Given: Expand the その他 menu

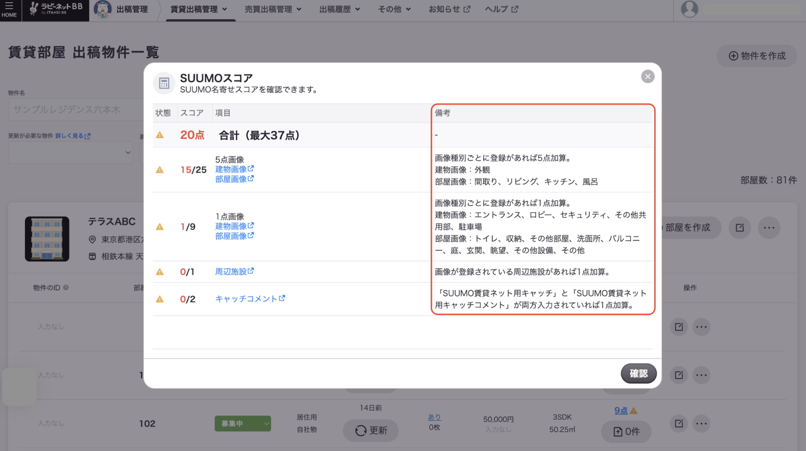Looking at the screenshot, I should 394,9.
